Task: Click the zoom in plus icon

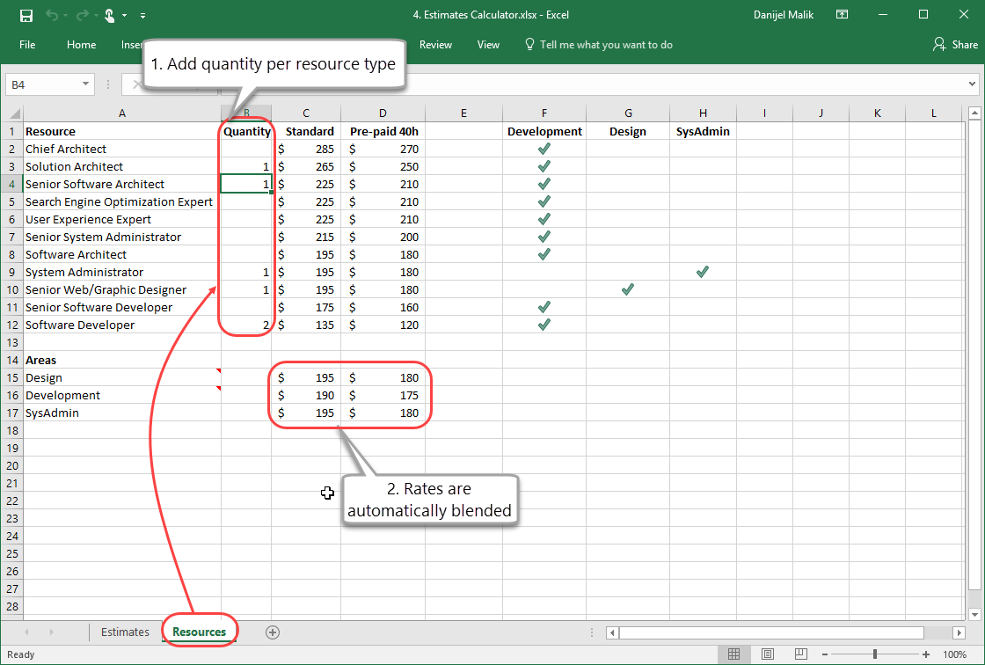Action: tap(925, 654)
